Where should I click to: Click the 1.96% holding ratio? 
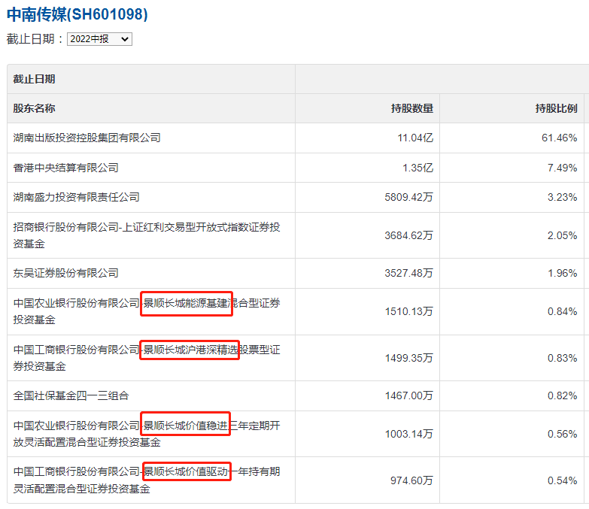[563, 273]
